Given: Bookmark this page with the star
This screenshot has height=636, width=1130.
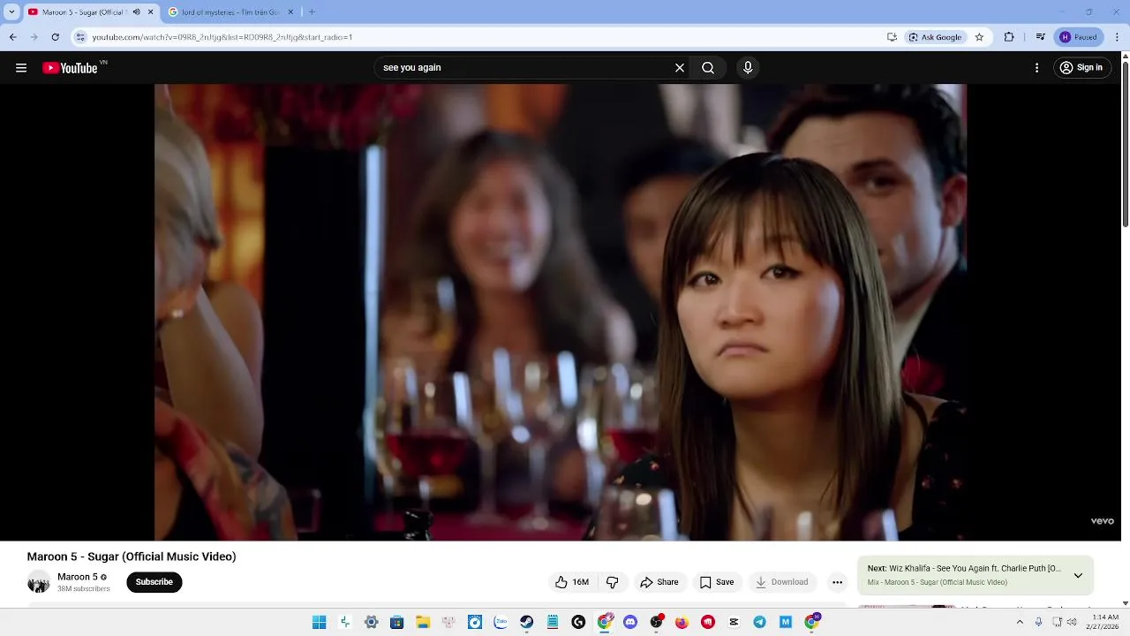Looking at the screenshot, I should [979, 37].
